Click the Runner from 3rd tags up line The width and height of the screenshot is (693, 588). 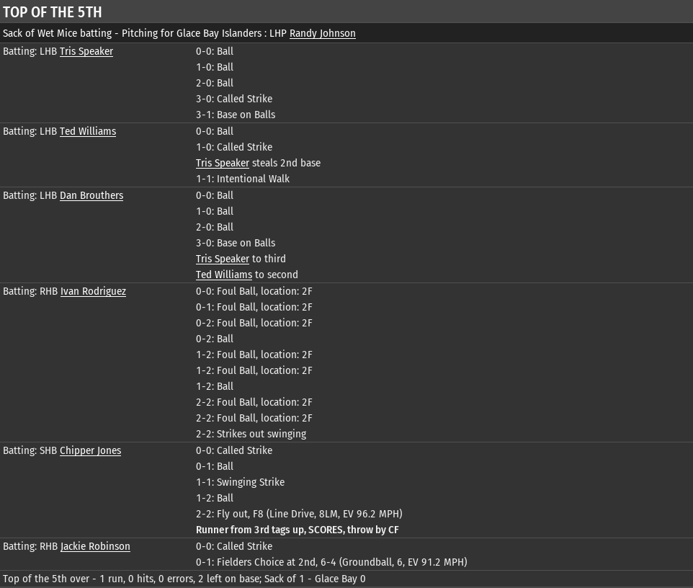297,530
